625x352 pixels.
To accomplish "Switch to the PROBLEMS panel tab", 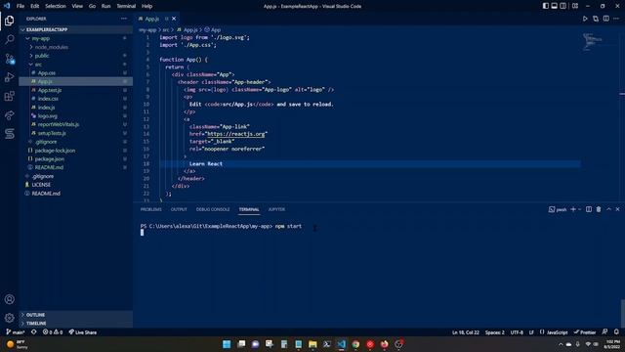I will click(150, 209).
